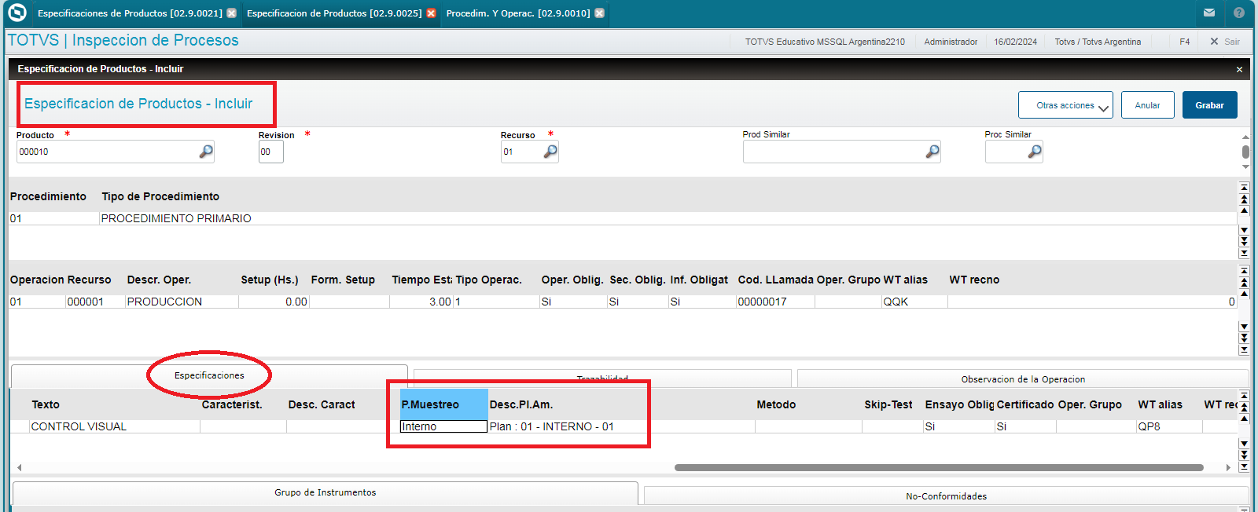Open Recurso lookup magnifier icon
Image resolution: width=1258 pixels, height=512 pixels.
[550, 152]
